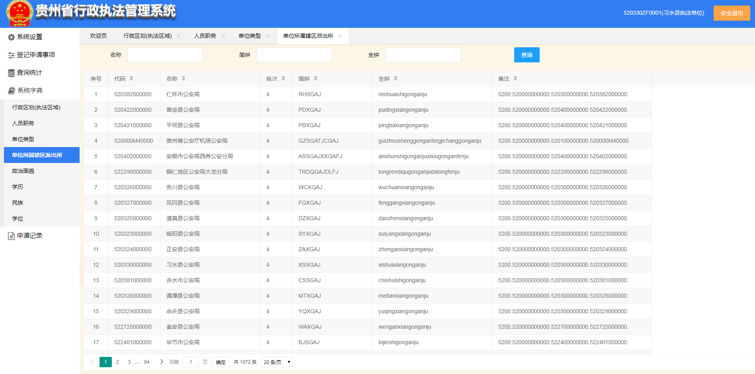Close the 单位类型 tab

pos(268,36)
